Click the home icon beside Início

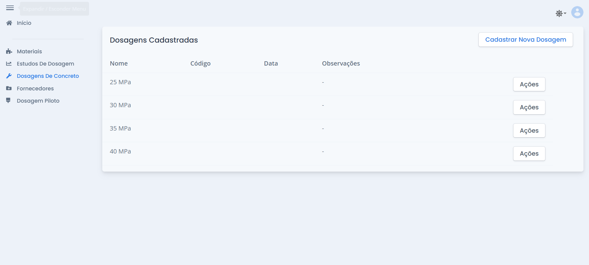9,23
